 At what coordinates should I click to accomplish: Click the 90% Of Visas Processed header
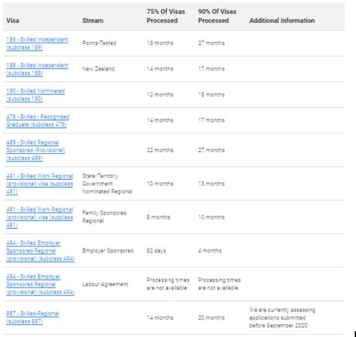218,16
